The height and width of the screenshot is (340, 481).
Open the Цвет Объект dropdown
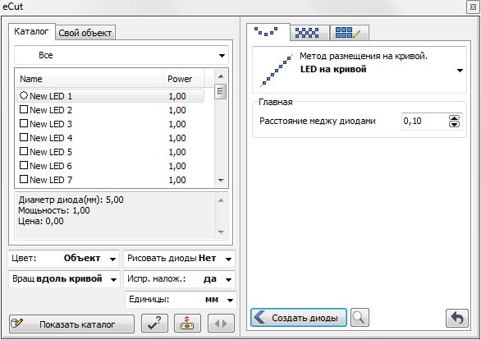click(64, 259)
